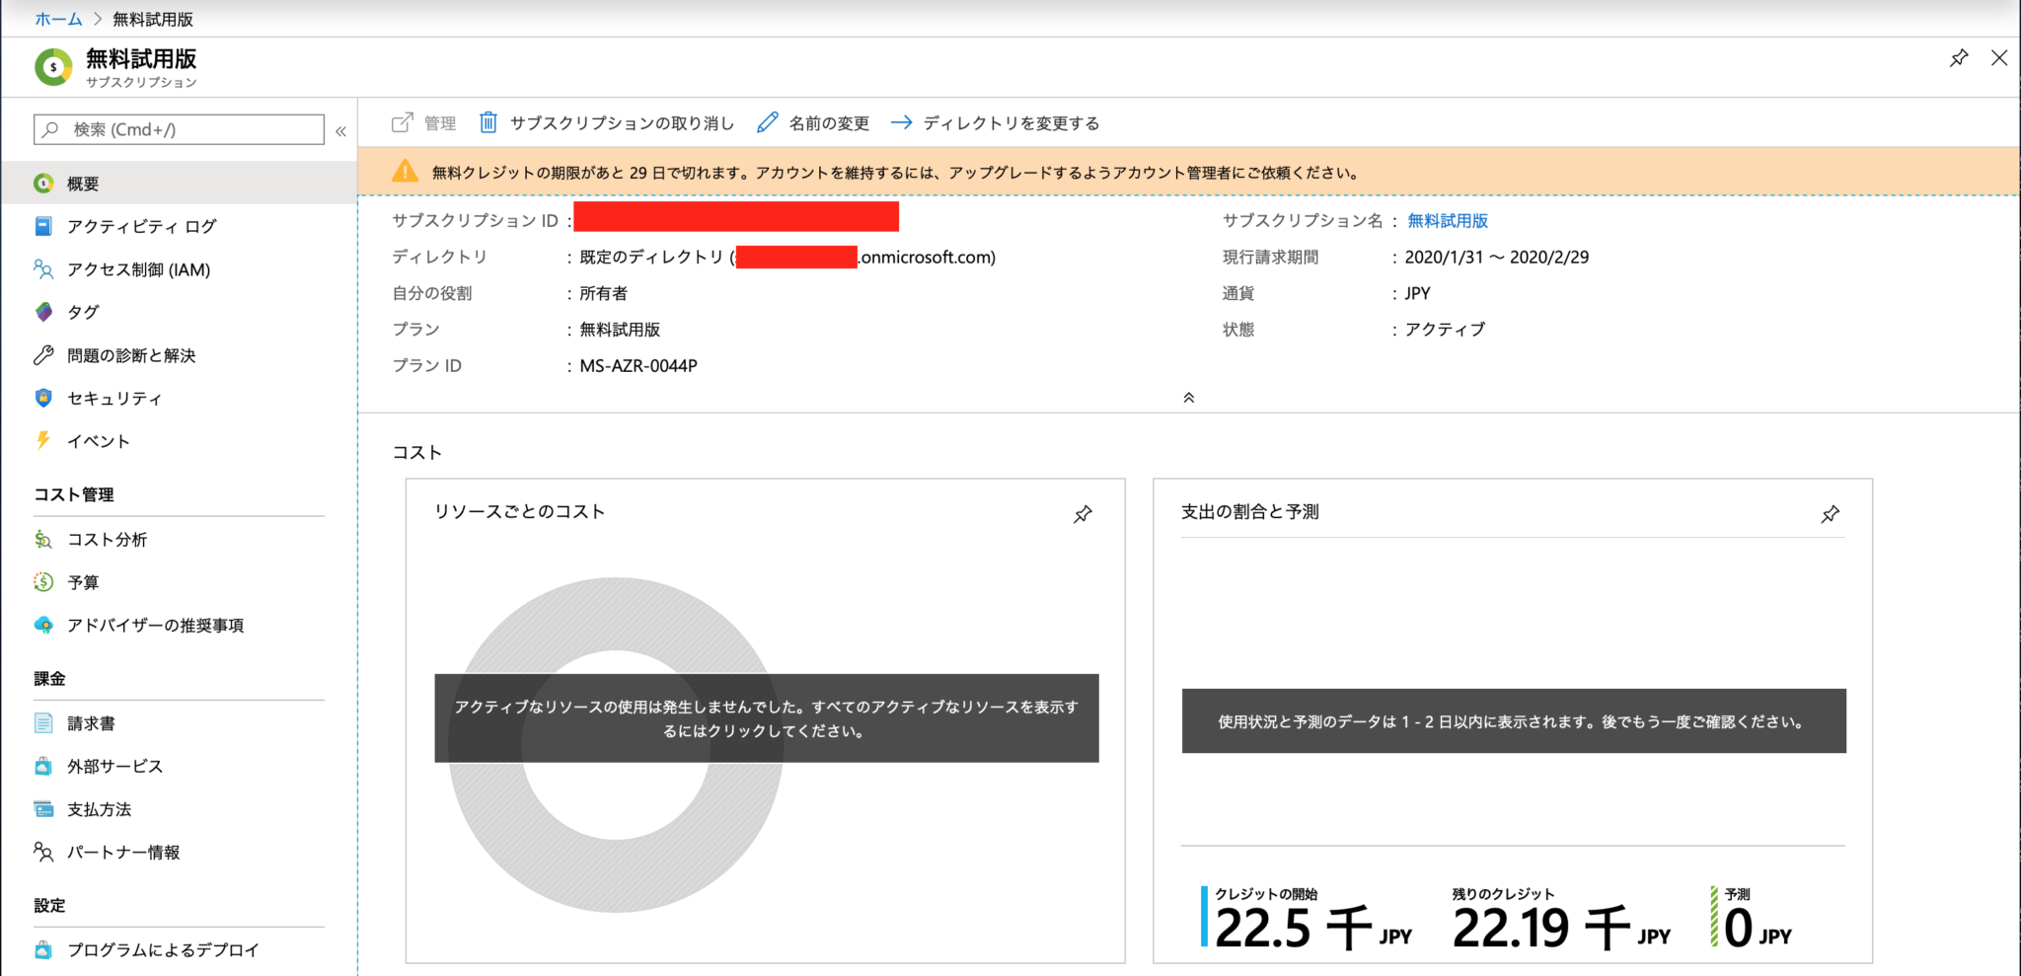Collapse the essentials section with the ^ chevron
The height and width of the screenshot is (976, 2021).
pos(1190,397)
